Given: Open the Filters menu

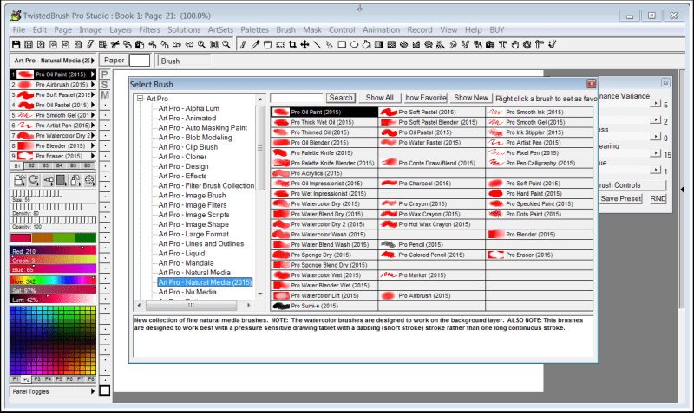Looking at the screenshot, I should (x=149, y=29).
